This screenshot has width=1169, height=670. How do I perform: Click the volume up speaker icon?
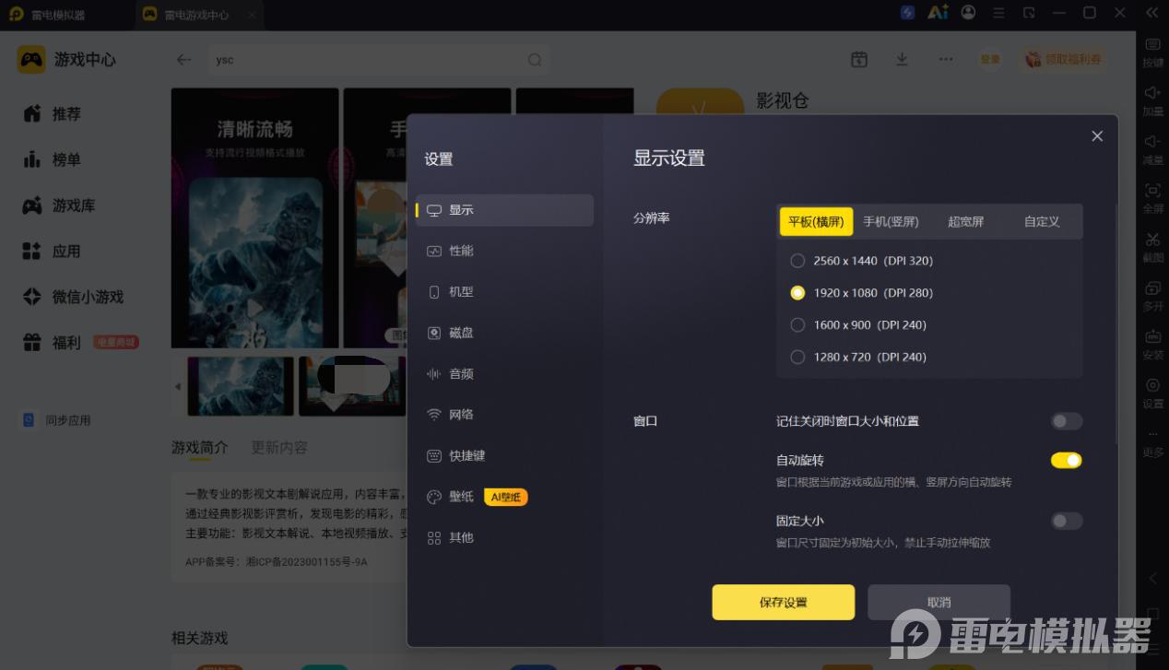point(1152,93)
